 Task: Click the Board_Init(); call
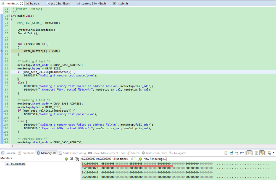[x=28, y=33]
